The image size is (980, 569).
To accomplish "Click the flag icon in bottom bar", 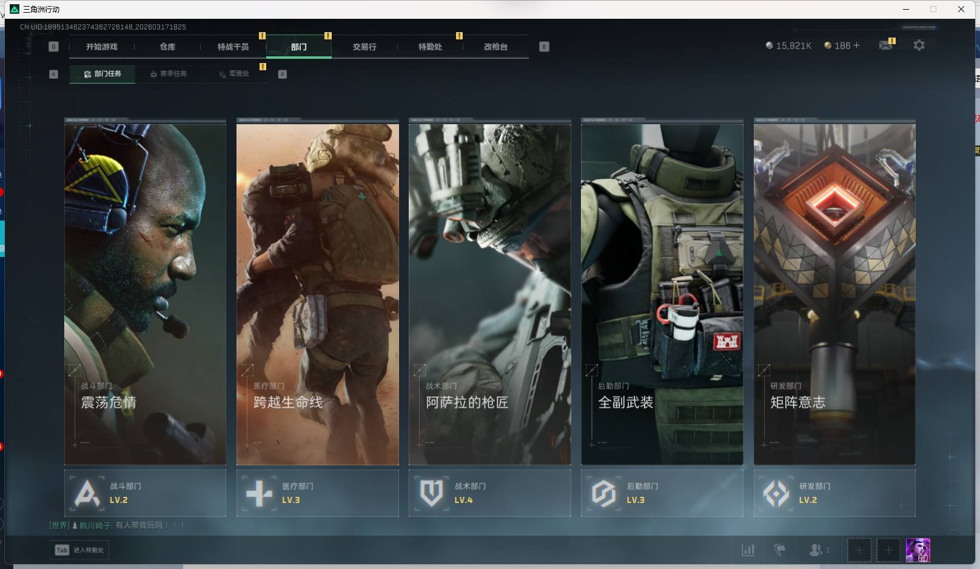I will click(x=780, y=550).
